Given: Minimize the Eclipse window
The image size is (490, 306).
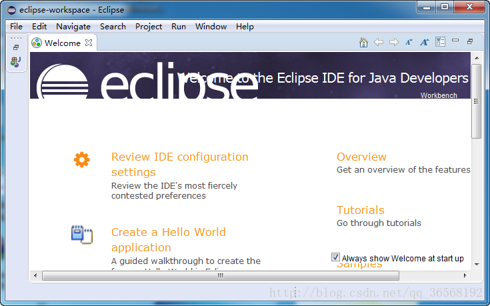Looking at the screenshot, I should click(427, 7).
